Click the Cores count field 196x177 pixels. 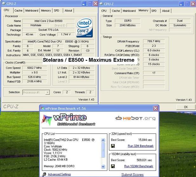click(x=67, y=92)
